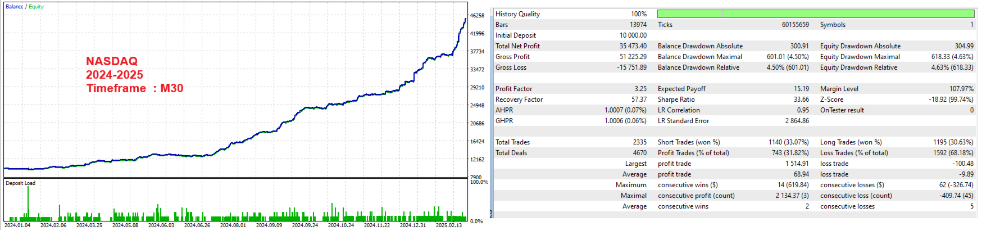Image resolution: width=1000 pixels, height=235 pixels.
Task: Select the "Equity Drawdown Absolute" label
Action: [860, 46]
